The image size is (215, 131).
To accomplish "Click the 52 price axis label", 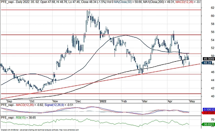I will click(212, 48).
